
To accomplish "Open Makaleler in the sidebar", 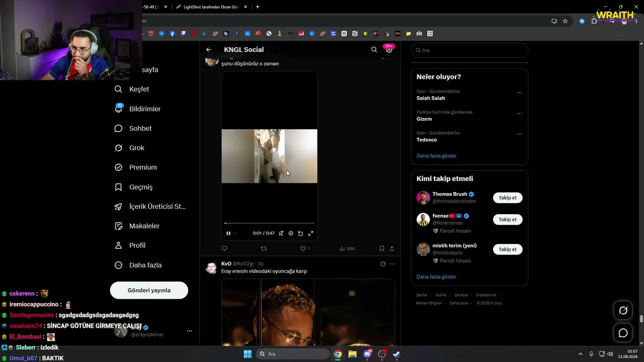I will pos(137,226).
